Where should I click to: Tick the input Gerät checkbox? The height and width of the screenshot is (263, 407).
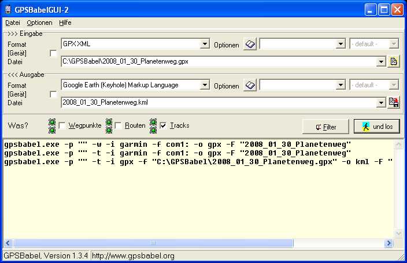click(x=54, y=53)
